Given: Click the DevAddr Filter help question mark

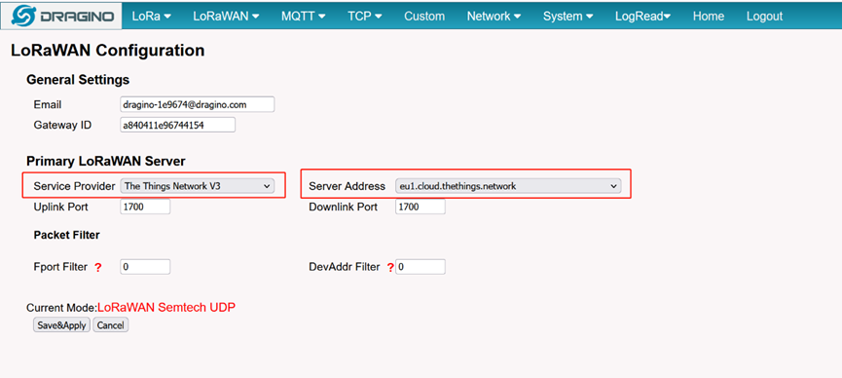Looking at the screenshot, I should click(x=390, y=267).
